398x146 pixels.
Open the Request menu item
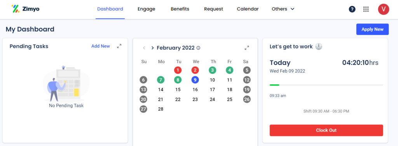[213, 9]
